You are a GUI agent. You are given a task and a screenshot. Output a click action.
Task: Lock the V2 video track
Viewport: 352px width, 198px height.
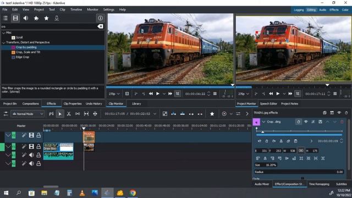coord(38,135)
